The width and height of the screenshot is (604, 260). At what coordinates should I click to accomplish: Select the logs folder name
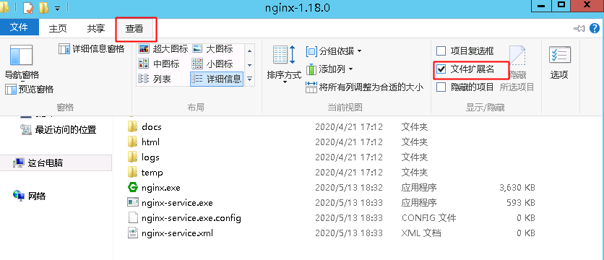click(150, 157)
